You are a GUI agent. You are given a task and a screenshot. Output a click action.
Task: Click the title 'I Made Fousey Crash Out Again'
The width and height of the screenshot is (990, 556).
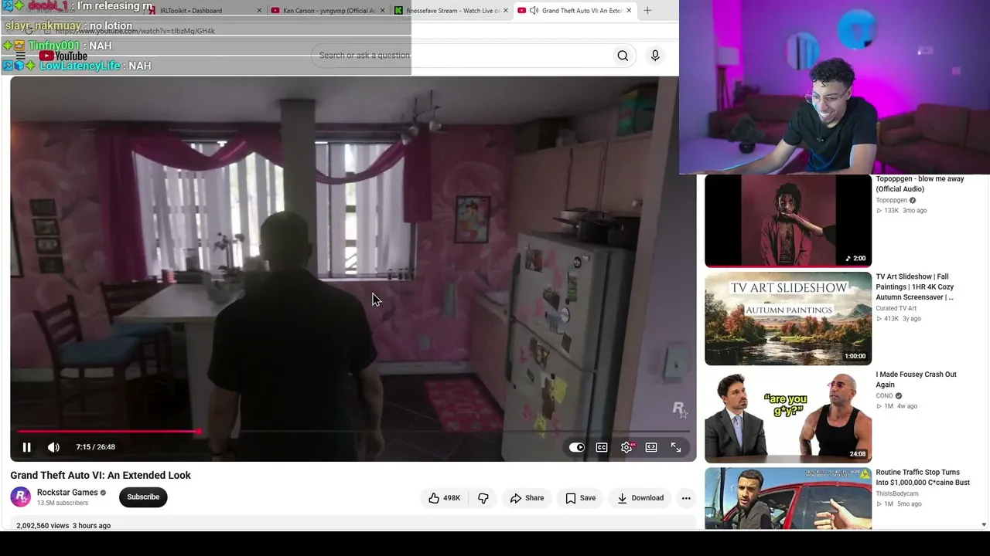point(916,379)
